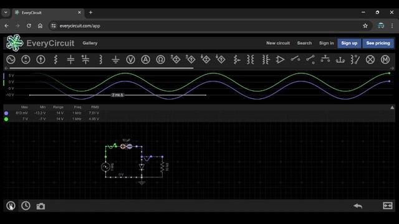Click the 7.91 V RMS value
This screenshot has width=399, height=224.
coord(94,113)
